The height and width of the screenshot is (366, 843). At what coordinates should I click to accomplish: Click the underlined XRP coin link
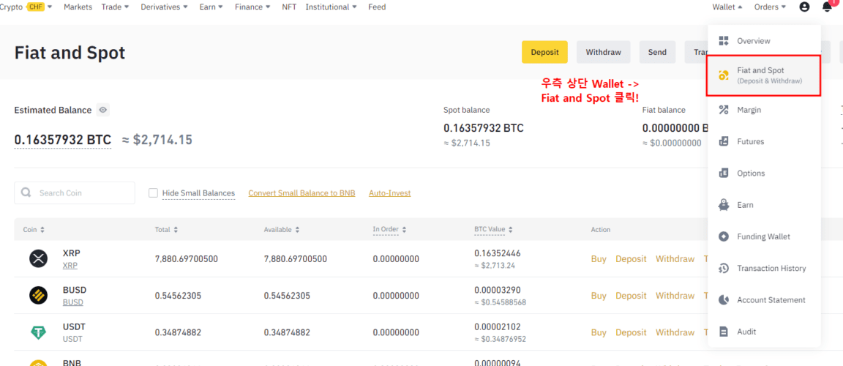click(x=70, y=266)
